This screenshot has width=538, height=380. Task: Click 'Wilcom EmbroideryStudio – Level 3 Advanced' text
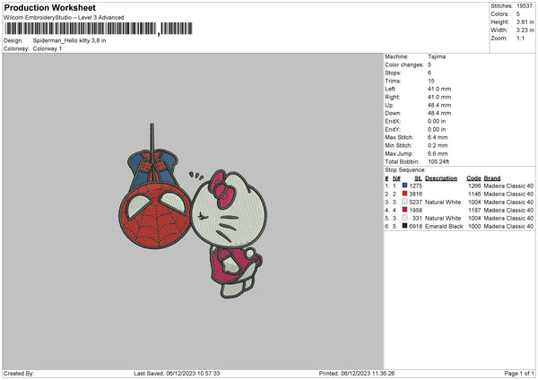tap(64, 18)
